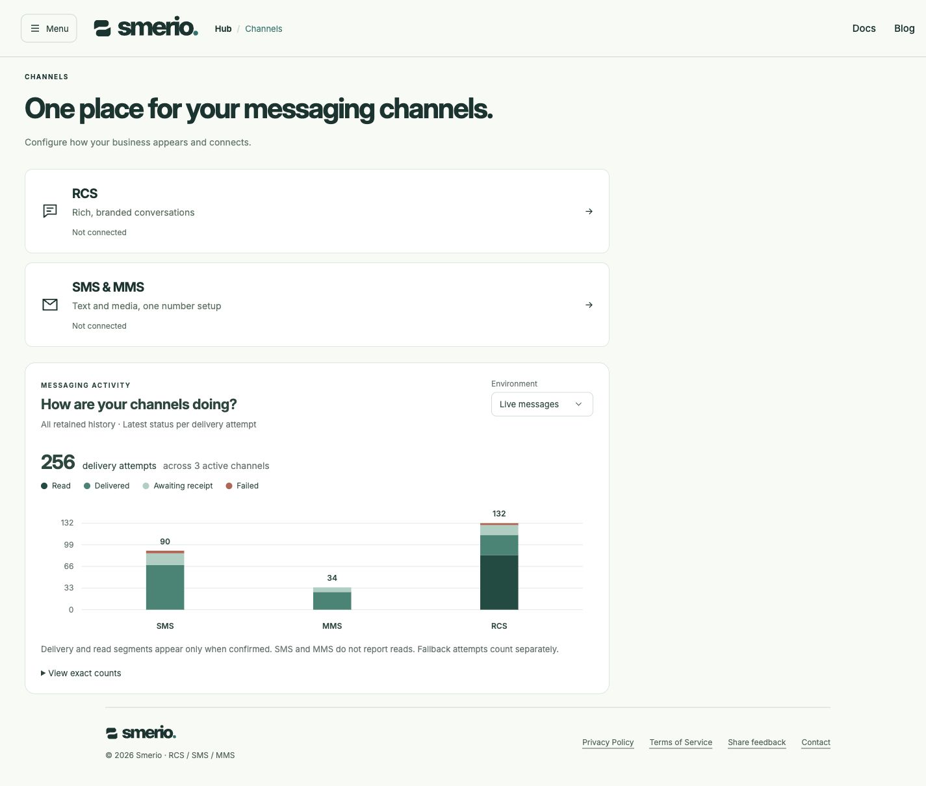926x786 pixels.
Task: Open Environment dropdown Live messages
Action: point(542,404)
